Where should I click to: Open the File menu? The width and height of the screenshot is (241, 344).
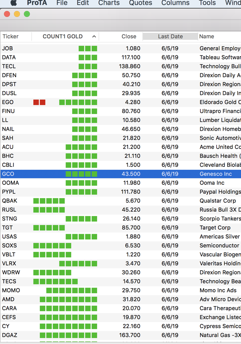(62, 3)
